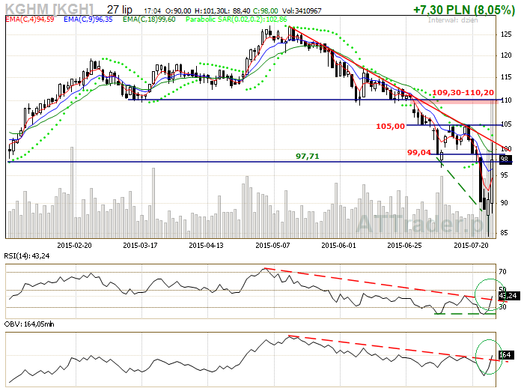This screenshot has height=391, width=524.
Task: Click the RSI 30 level label
Action: click(x=502, y=306)
